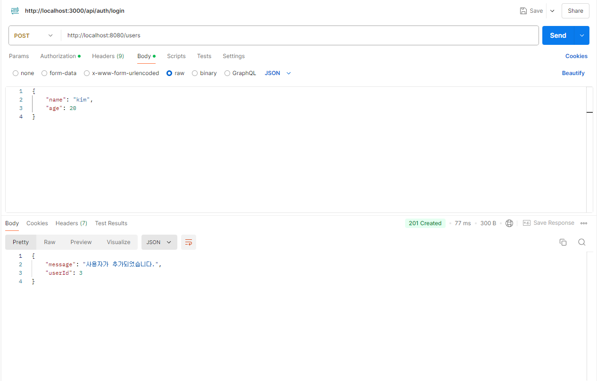Open the Test Results tab
This screenshot has height=381, width=597.
tap(111, 223)
